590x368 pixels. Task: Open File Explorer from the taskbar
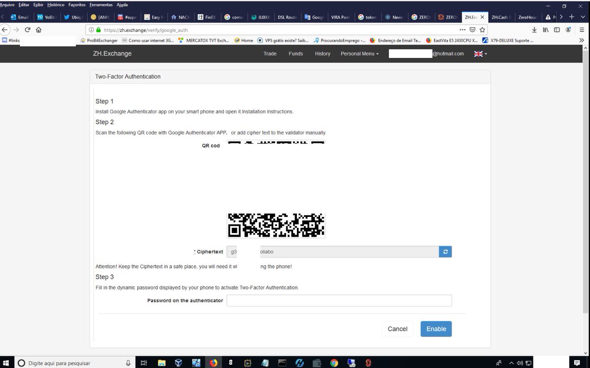[161, 363]
